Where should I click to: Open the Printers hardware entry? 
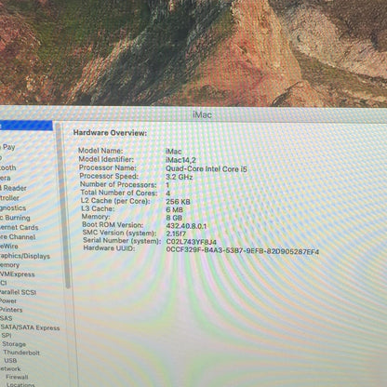(x=11, y=310)
